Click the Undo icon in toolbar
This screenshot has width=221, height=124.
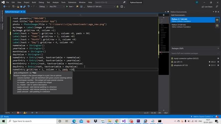29,7
